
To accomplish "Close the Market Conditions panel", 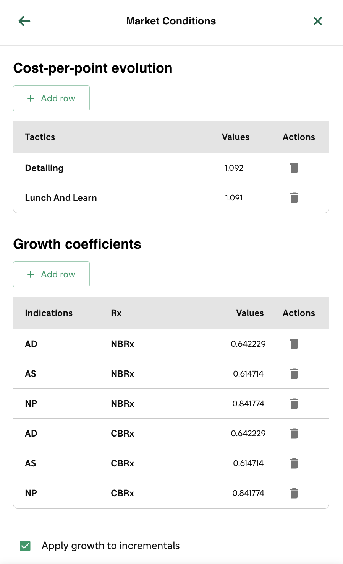I will point(318,21).
